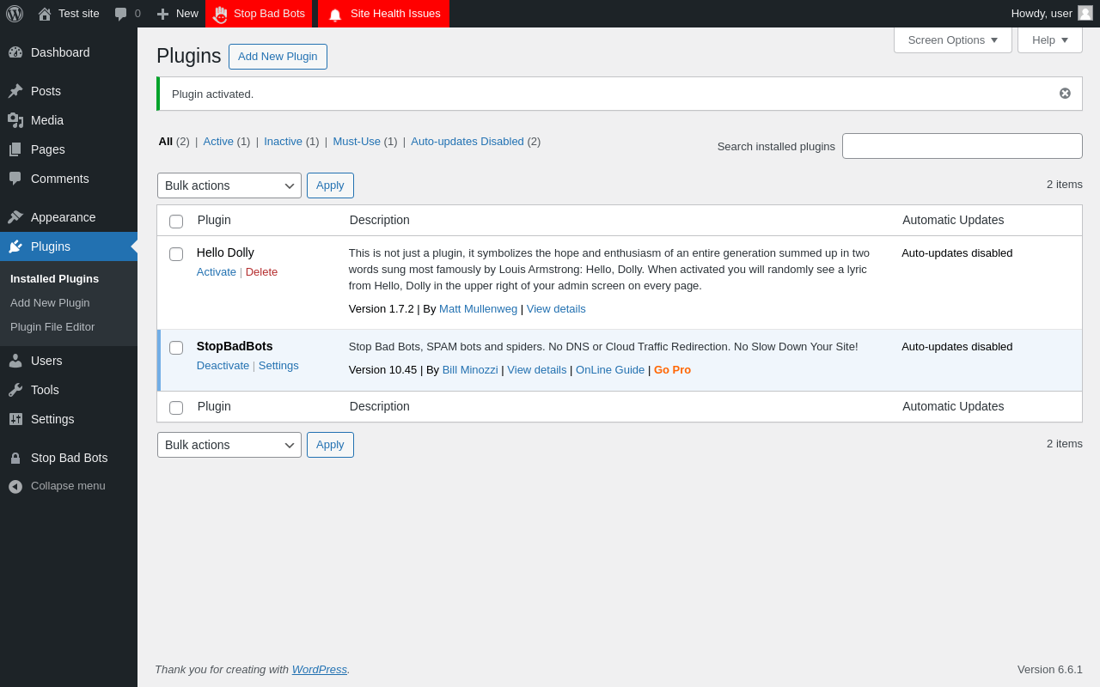Delete the Hello Dolly plugin
This screenshot has width=1100, height=687.
click(261, 272)
